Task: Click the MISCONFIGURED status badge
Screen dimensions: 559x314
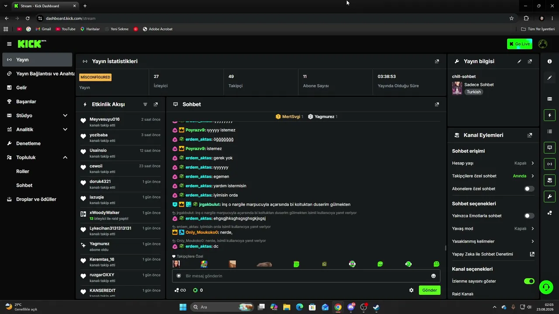Action: [95, 77]
